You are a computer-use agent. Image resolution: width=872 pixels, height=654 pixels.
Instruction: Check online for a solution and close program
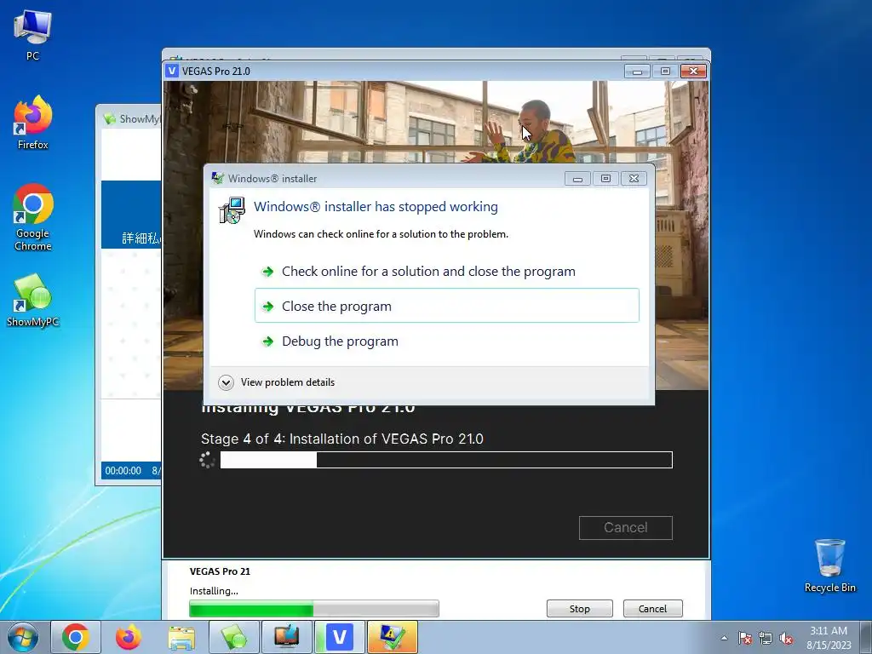(446, 272)
